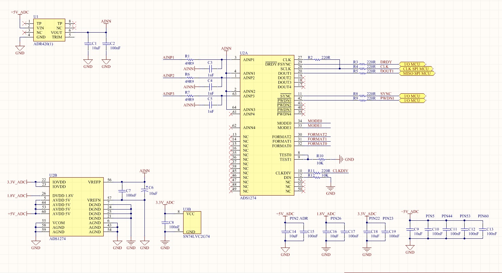The image size is (502, 273).
Task: Select capacitor C1 next to U1 output
Action: [x=88, y=43]
